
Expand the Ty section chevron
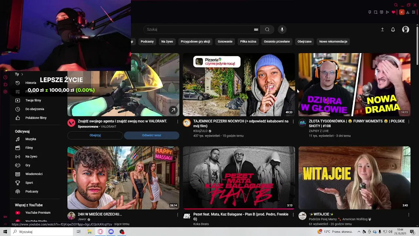pos(22,74)
